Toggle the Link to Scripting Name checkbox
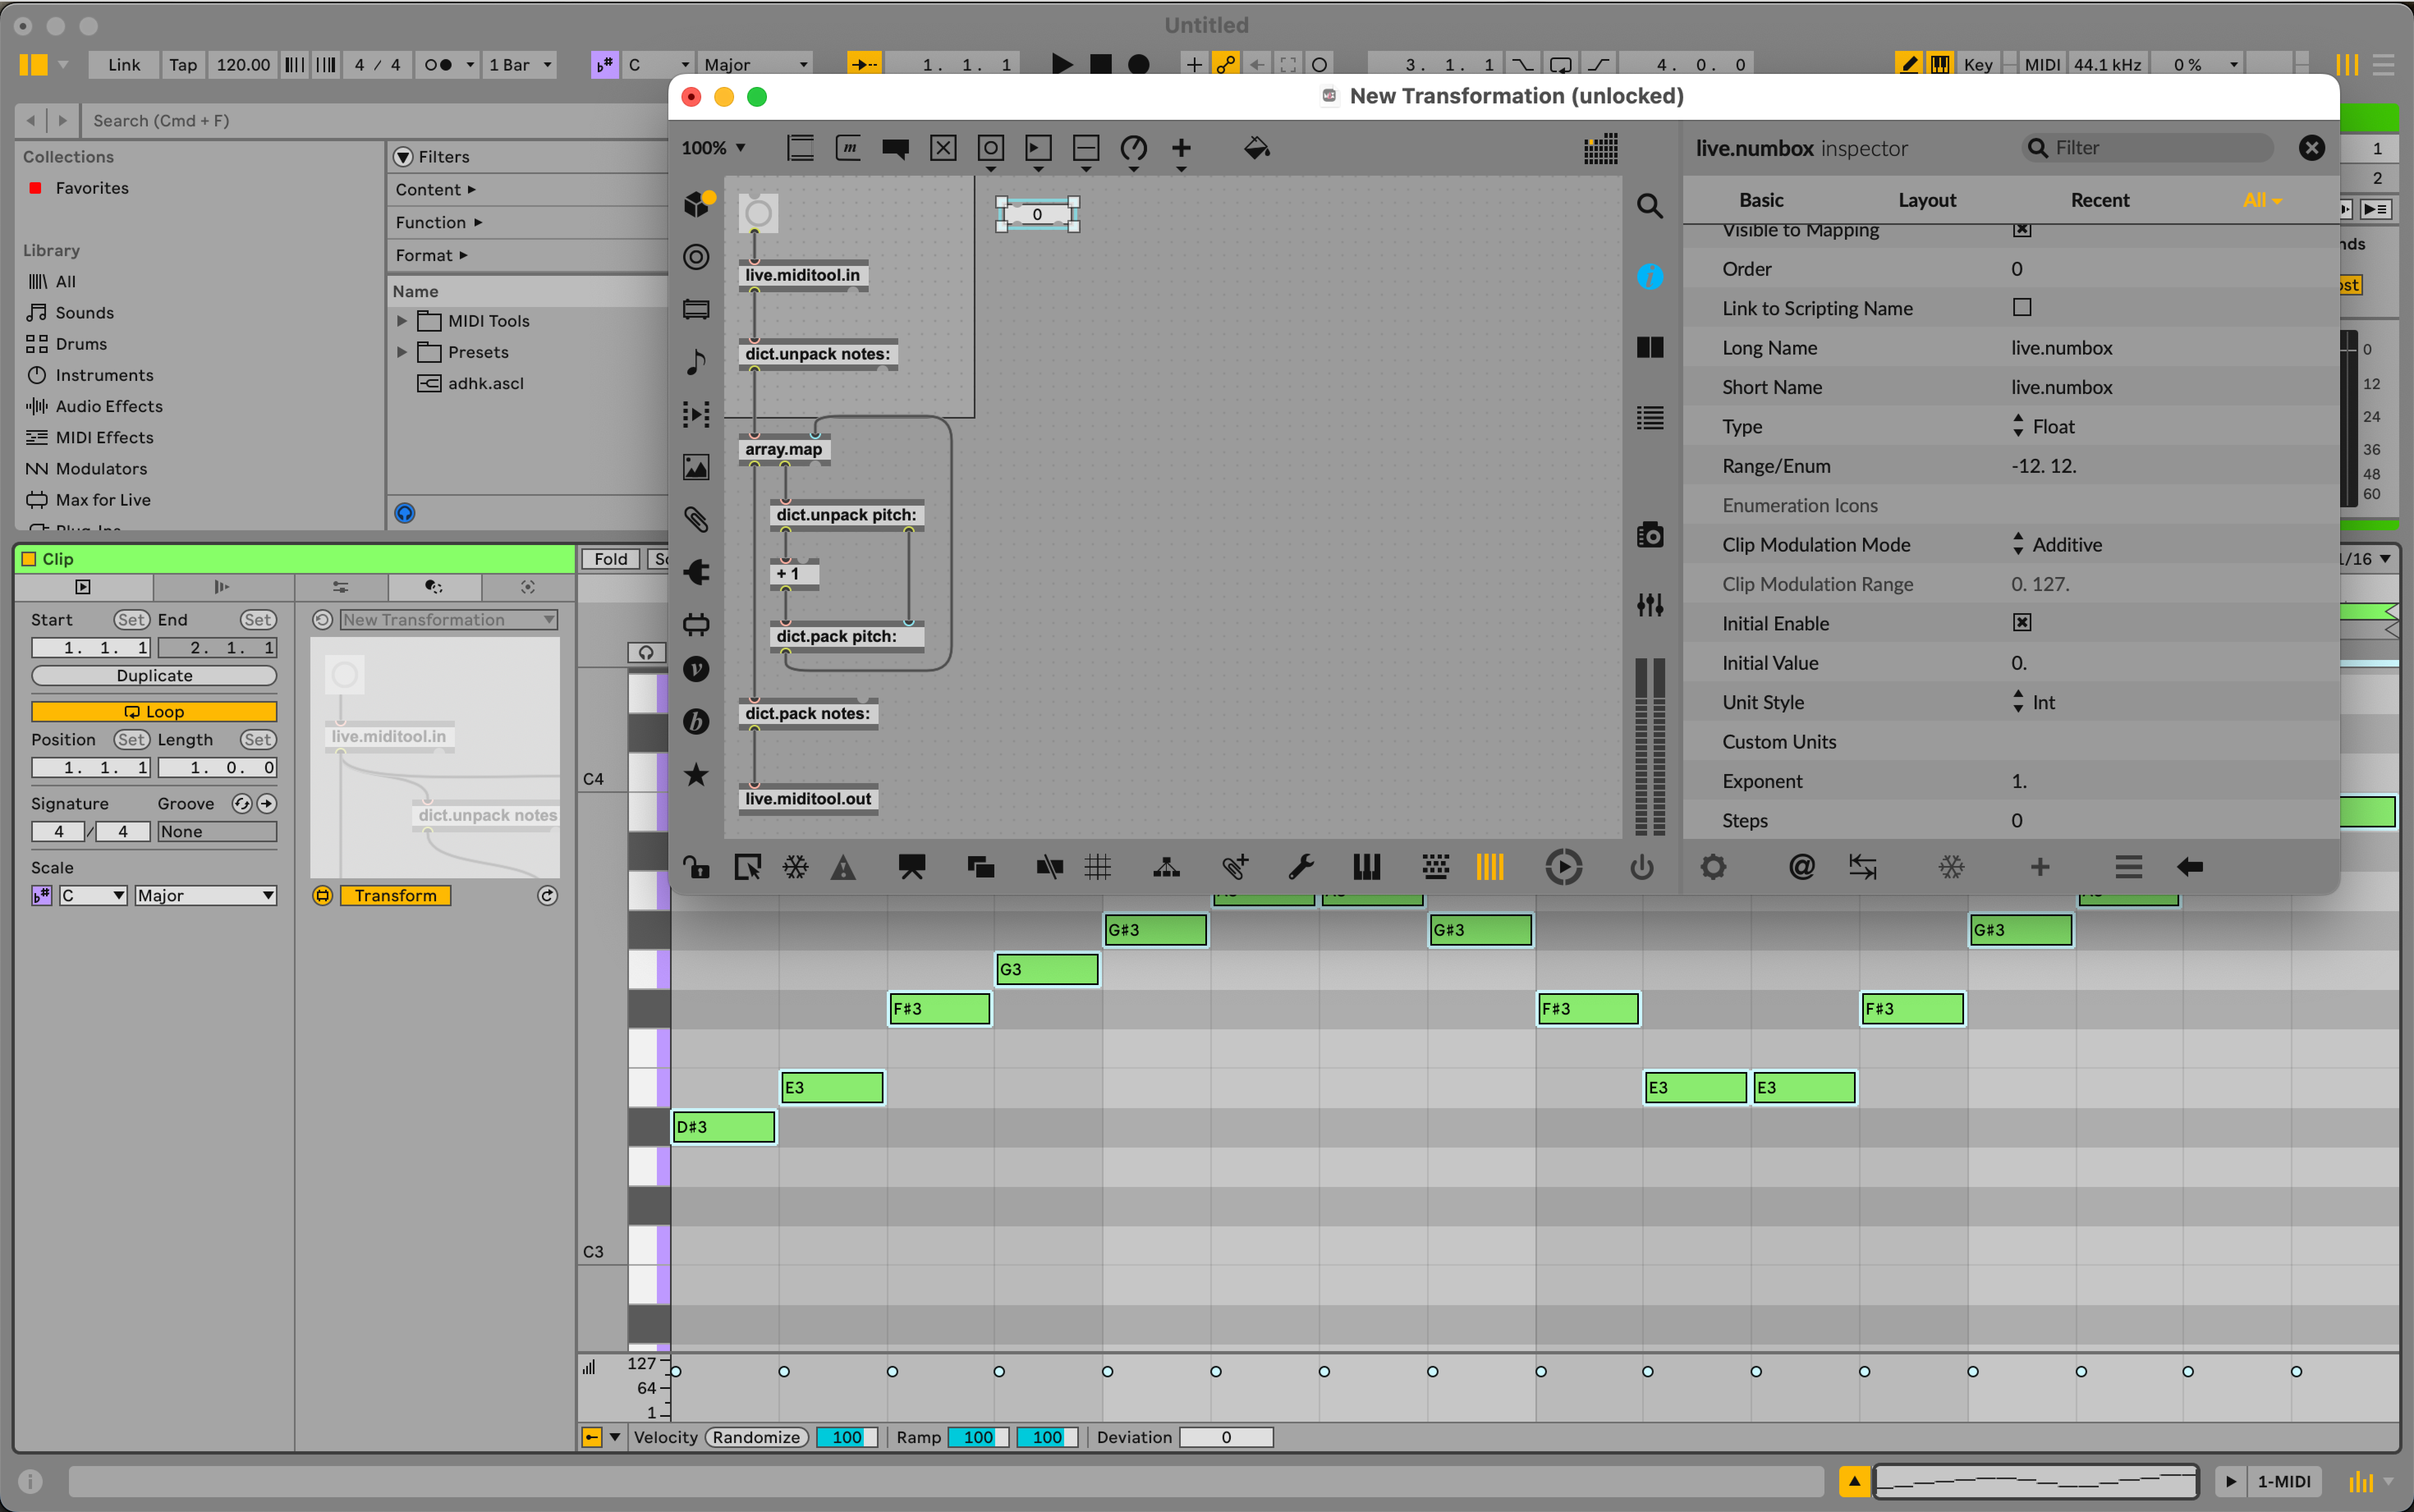 2021,308
